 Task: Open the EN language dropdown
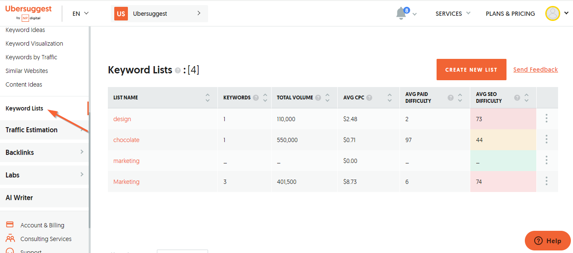81,14
